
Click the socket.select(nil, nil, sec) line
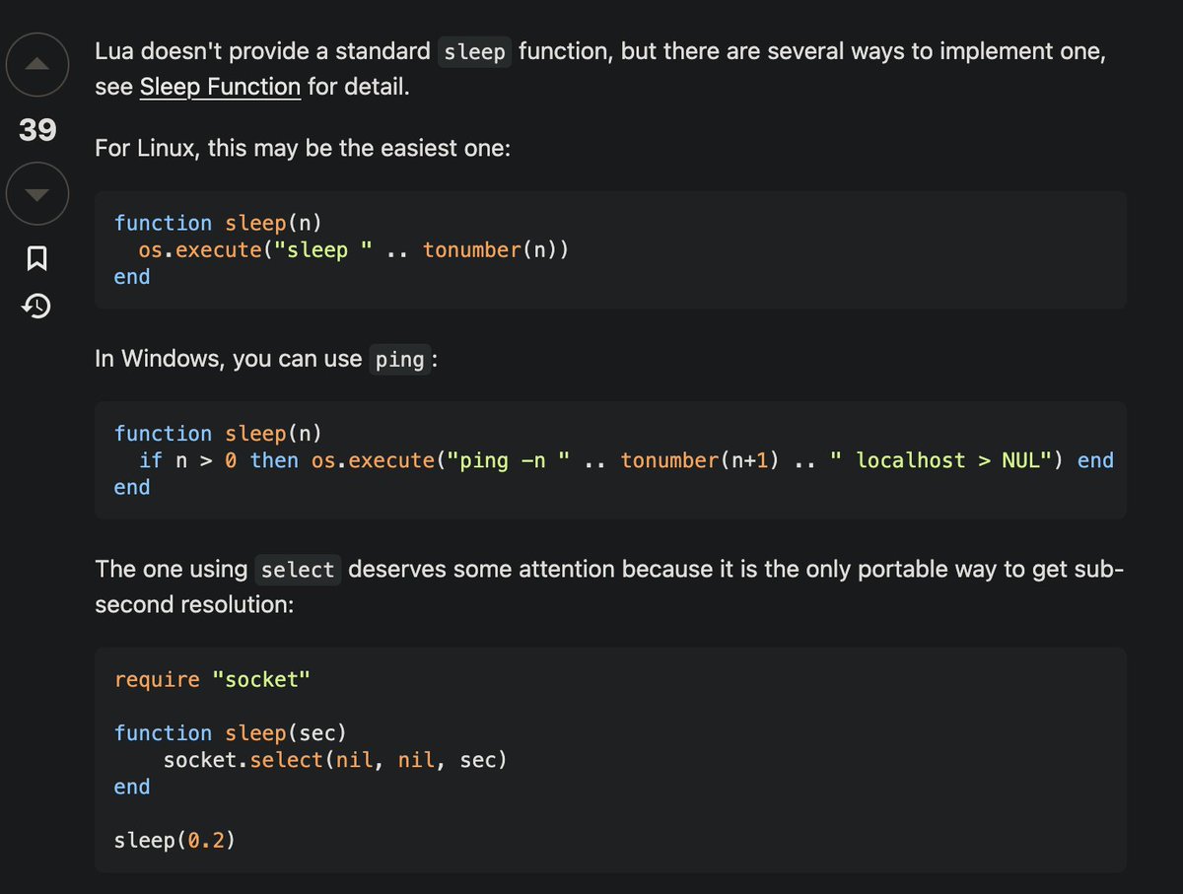coord(335,760)
